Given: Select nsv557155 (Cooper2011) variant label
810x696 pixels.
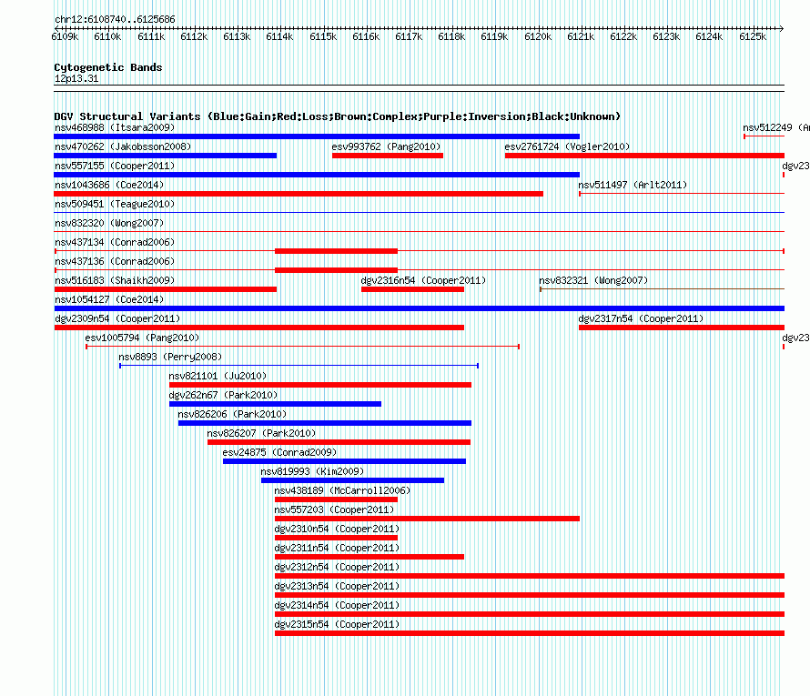Looking at the screenshot, I should pos(115,166).
